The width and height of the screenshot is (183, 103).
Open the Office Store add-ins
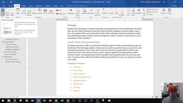click(x=59, y=10)
